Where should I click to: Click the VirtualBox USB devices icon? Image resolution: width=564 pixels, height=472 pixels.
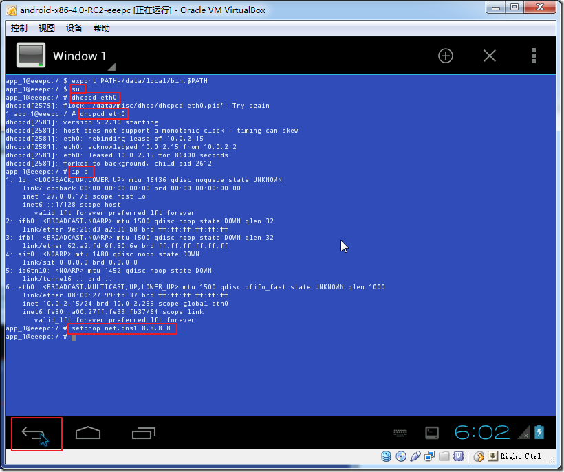point(415,456)
